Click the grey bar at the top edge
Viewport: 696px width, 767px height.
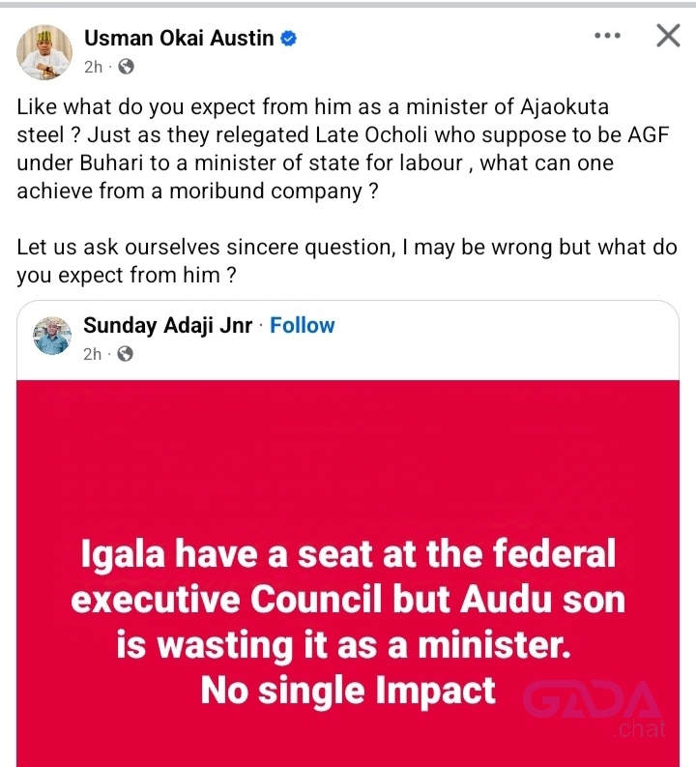[348, 5]
